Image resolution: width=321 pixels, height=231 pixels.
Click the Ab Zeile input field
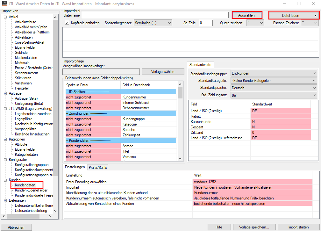click(206, 23)
